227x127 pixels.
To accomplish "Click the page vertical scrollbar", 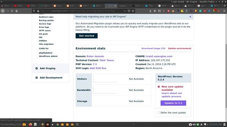I will click(226, 76).
